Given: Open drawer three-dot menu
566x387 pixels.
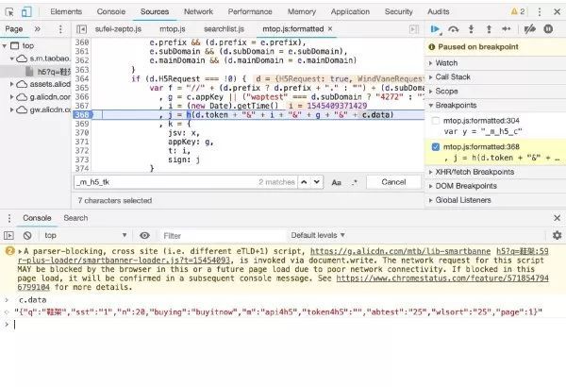Looking at the screenshot, I should 9,218.
